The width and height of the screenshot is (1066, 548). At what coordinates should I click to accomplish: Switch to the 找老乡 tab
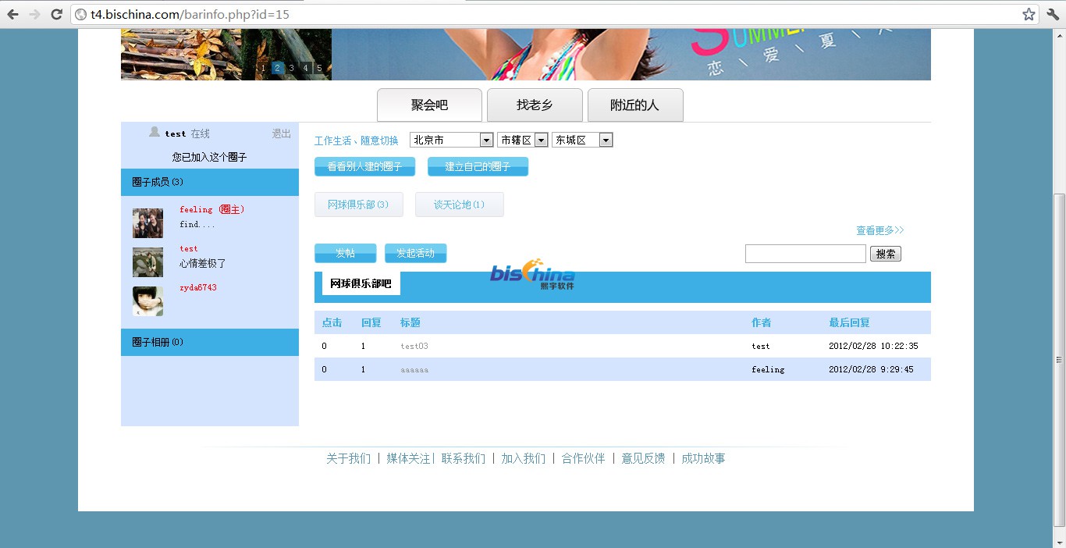[x=535, y=105]
